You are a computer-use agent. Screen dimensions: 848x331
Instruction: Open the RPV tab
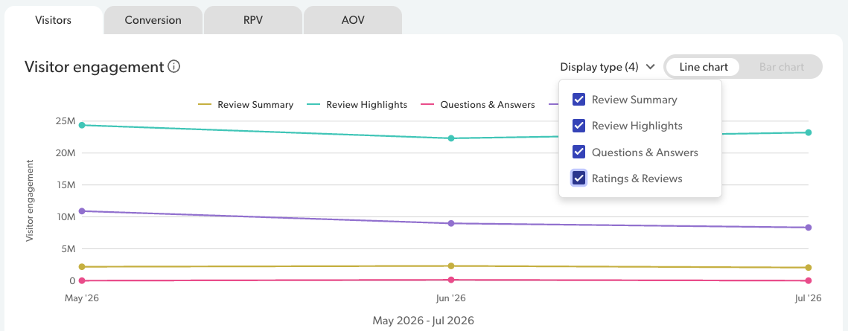click(x=252, y=21)
